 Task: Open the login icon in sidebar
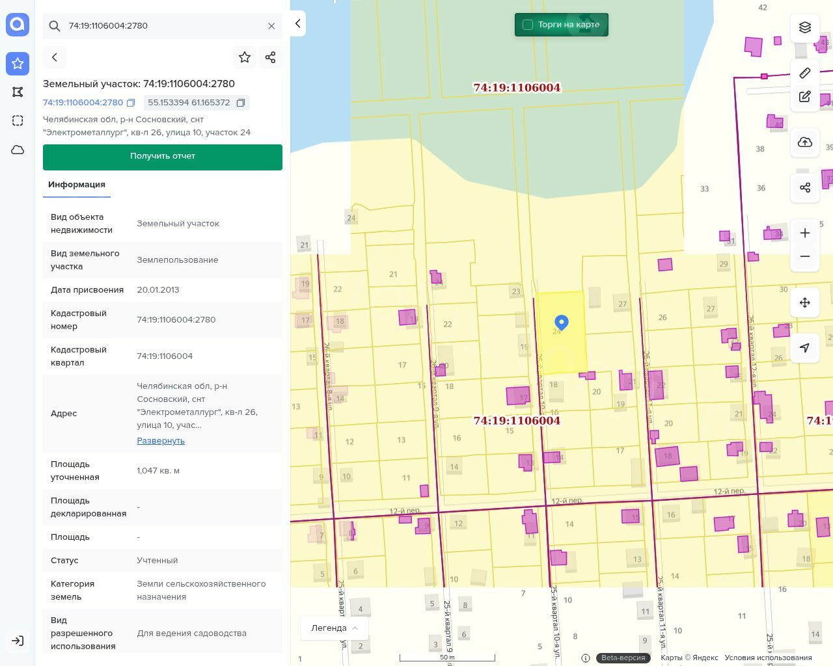(x=18, y=641)
